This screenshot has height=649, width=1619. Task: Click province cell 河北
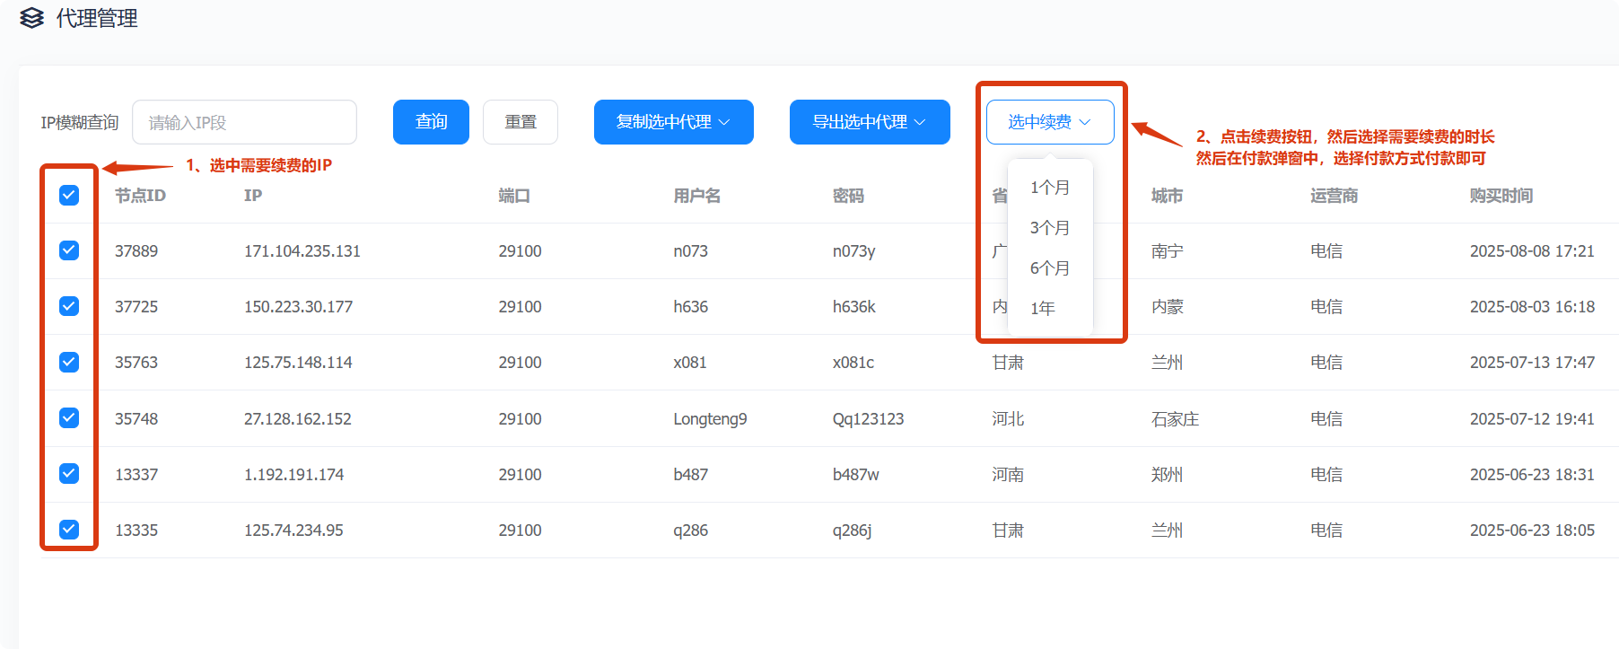(1008, 419)
